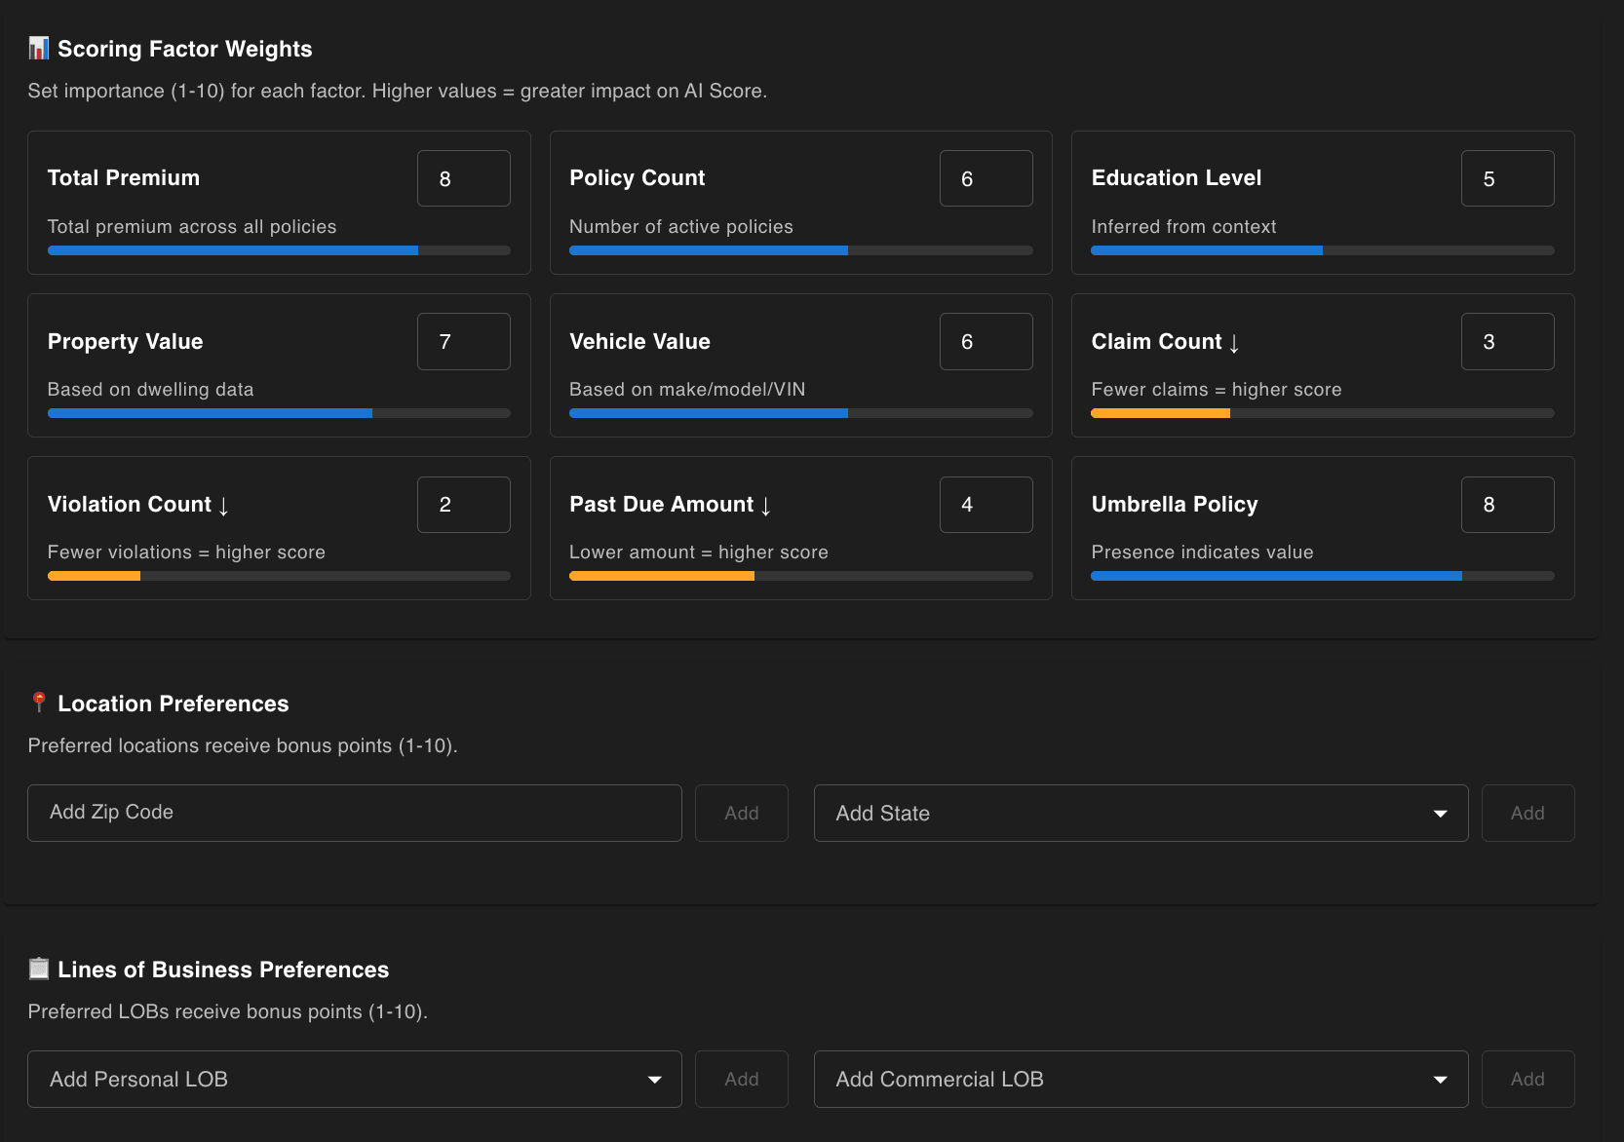Click 'Inferred from context' text
Screen dimensions: 1624x1142
click(x=1183, y=226)
